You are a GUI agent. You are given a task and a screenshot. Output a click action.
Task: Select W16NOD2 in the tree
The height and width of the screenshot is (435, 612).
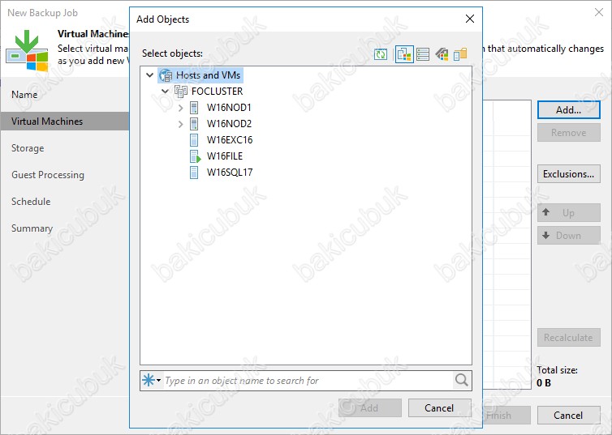[x=229, y=124]
